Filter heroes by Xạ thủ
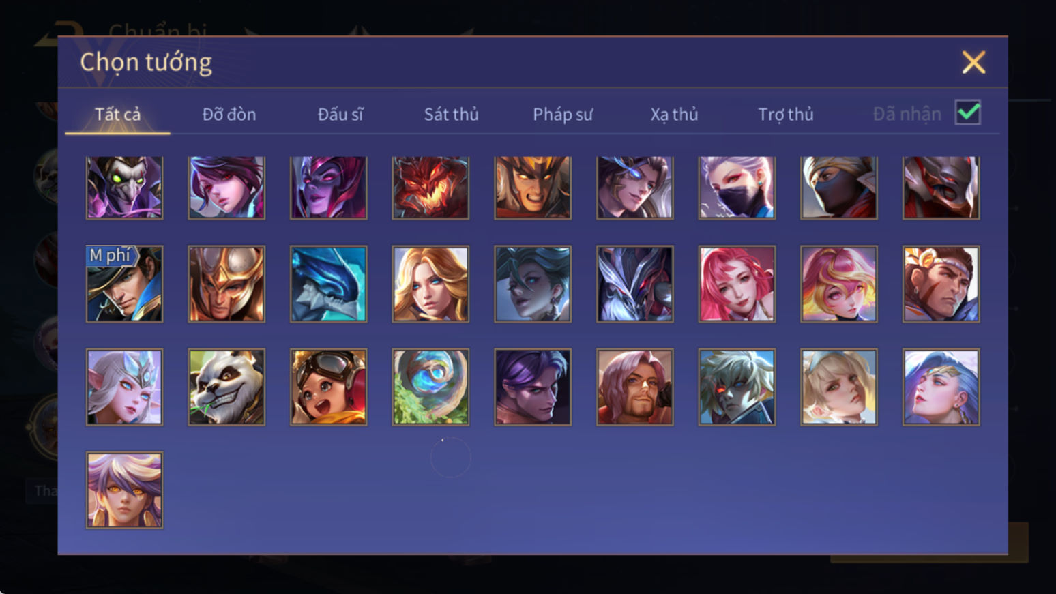This screenshot has width=1056, height=594. pos(674,114)
